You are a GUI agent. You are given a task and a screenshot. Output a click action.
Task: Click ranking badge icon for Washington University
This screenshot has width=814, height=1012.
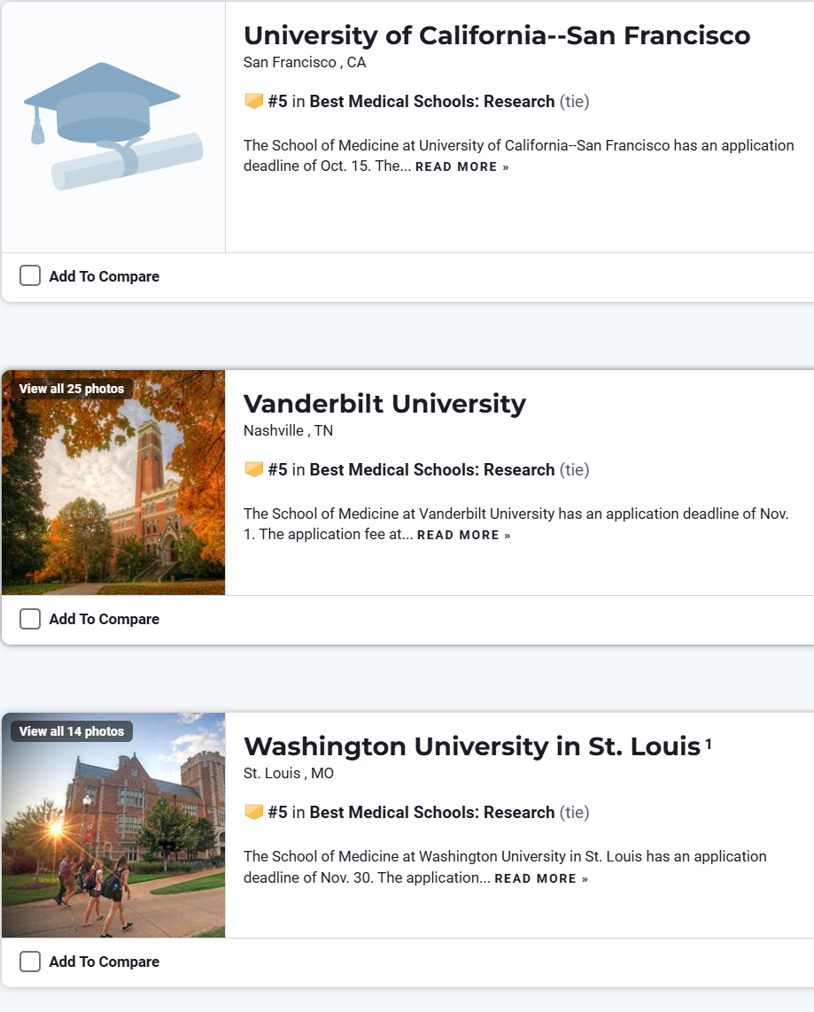click(x=254, y=813)
